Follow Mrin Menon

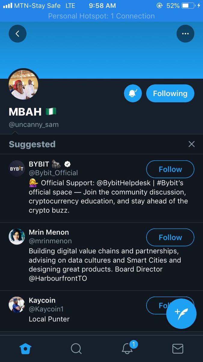tap(170, 237)
